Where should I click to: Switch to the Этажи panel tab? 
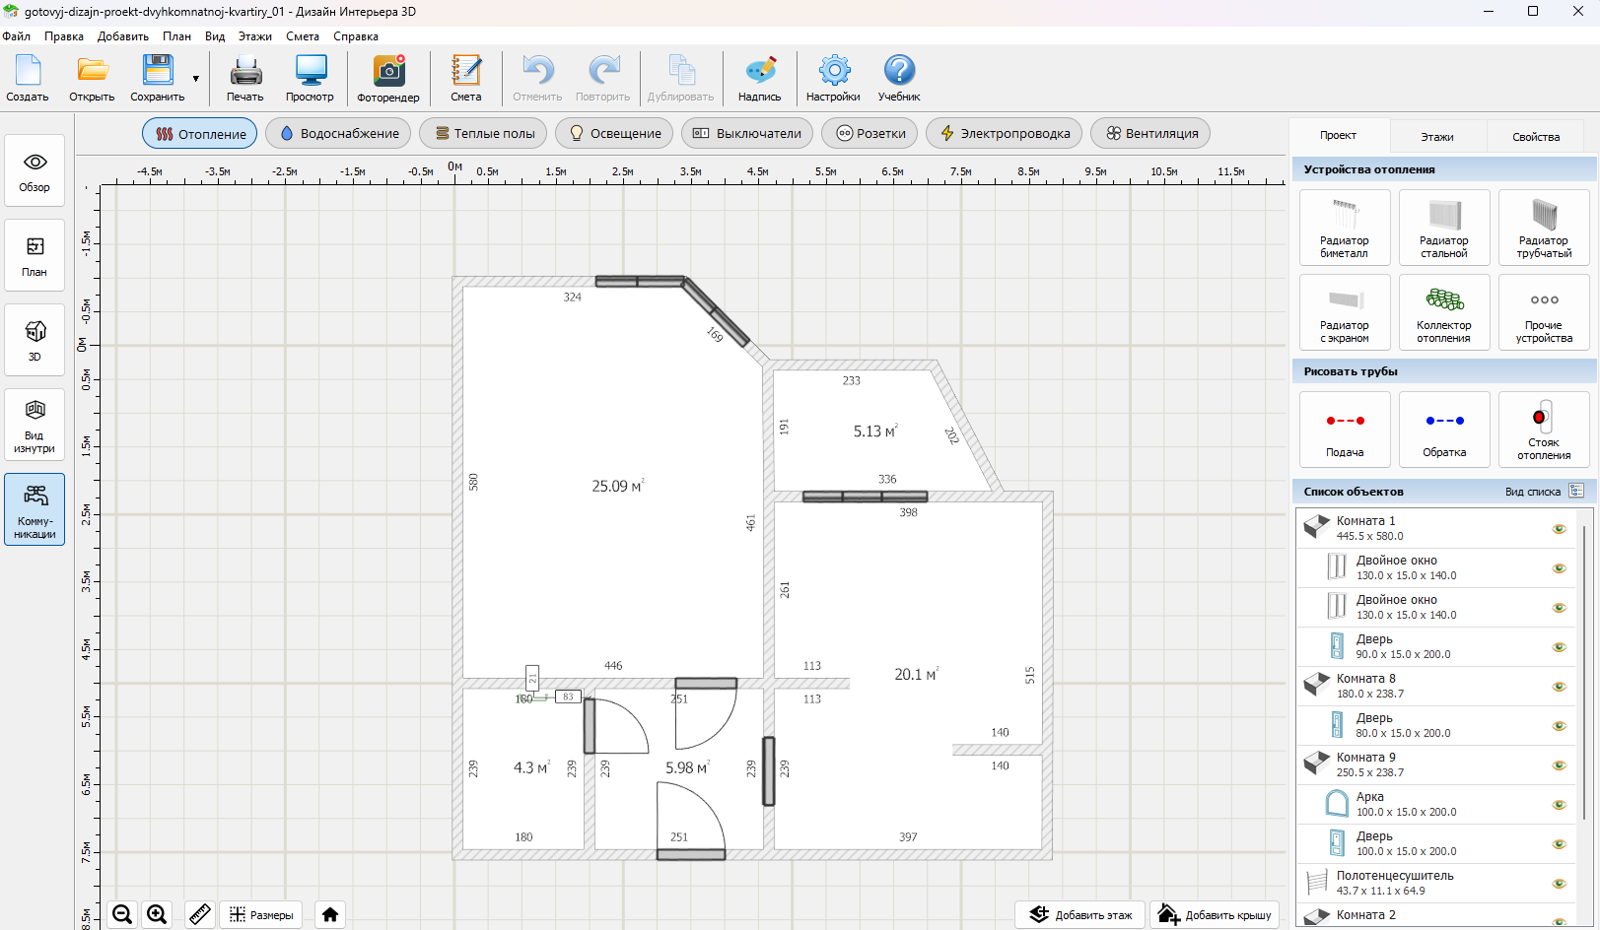pyautogui.click(x=1437, y=137)
